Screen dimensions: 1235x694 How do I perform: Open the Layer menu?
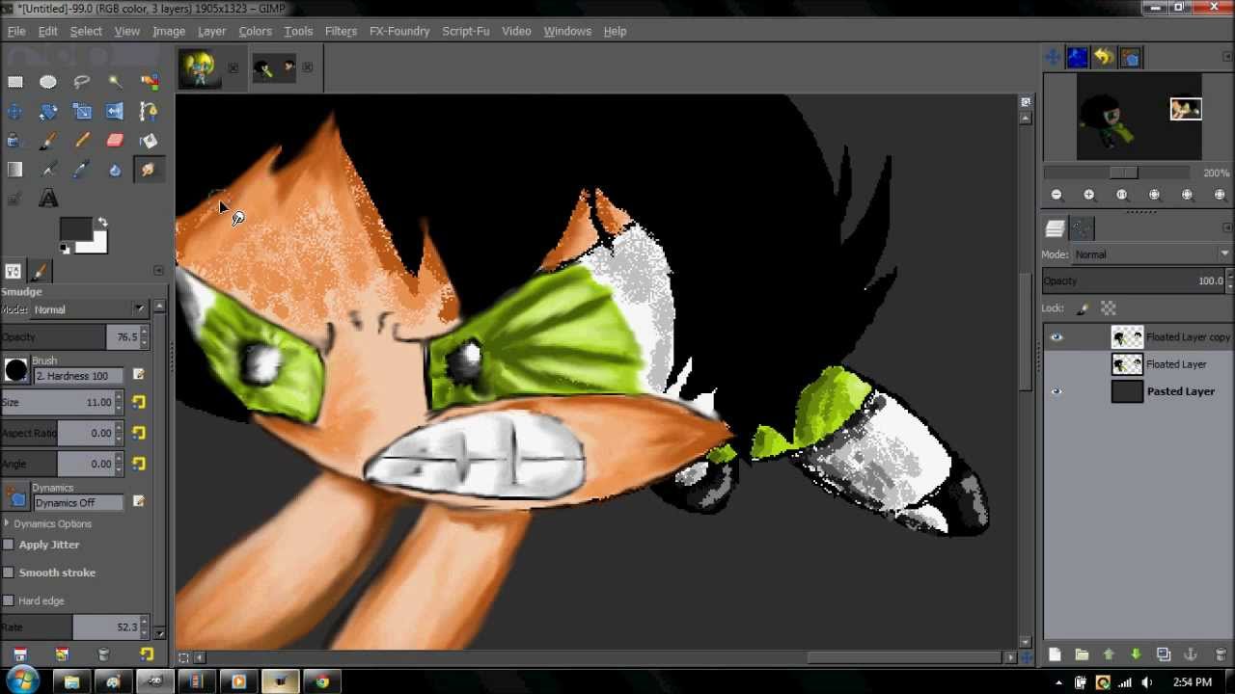click(x=211, y=31)
